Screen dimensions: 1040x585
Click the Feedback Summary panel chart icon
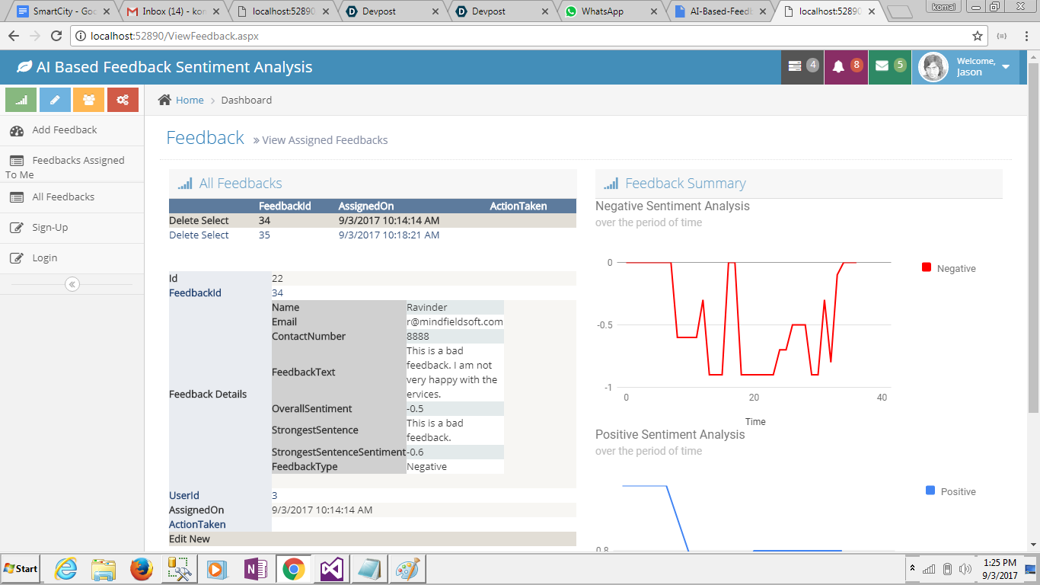611,184
